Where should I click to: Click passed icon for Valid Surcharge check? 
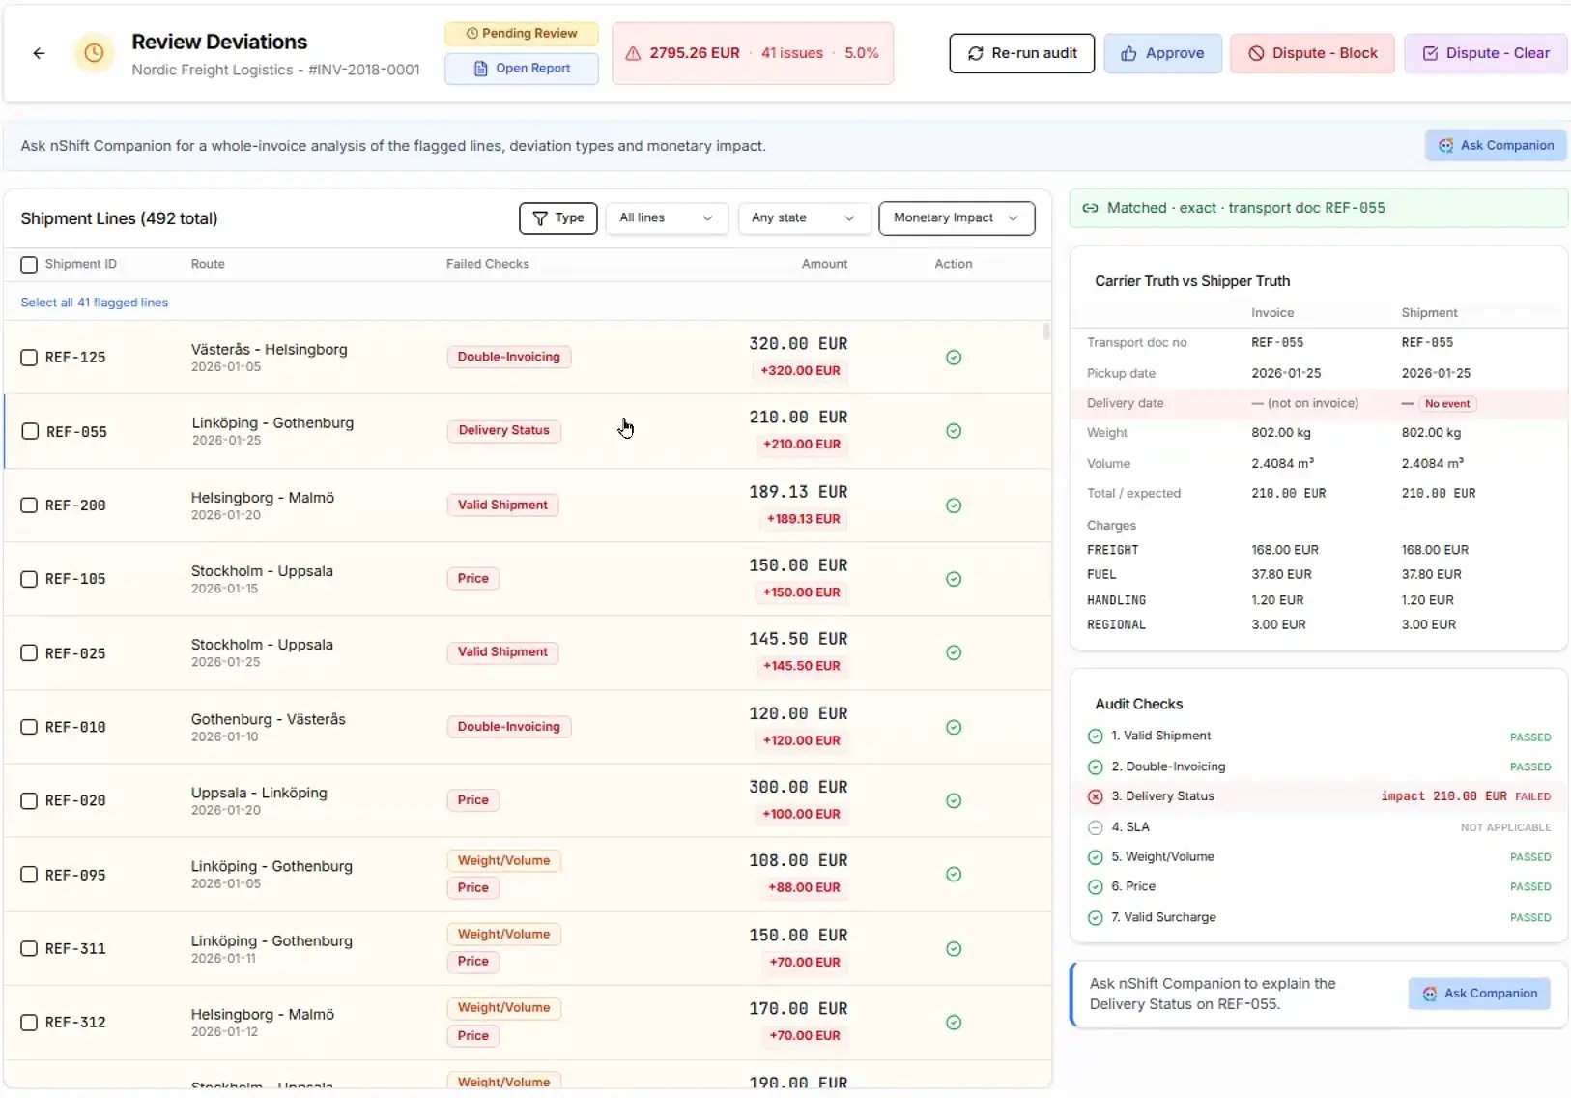click(1095, 918)
